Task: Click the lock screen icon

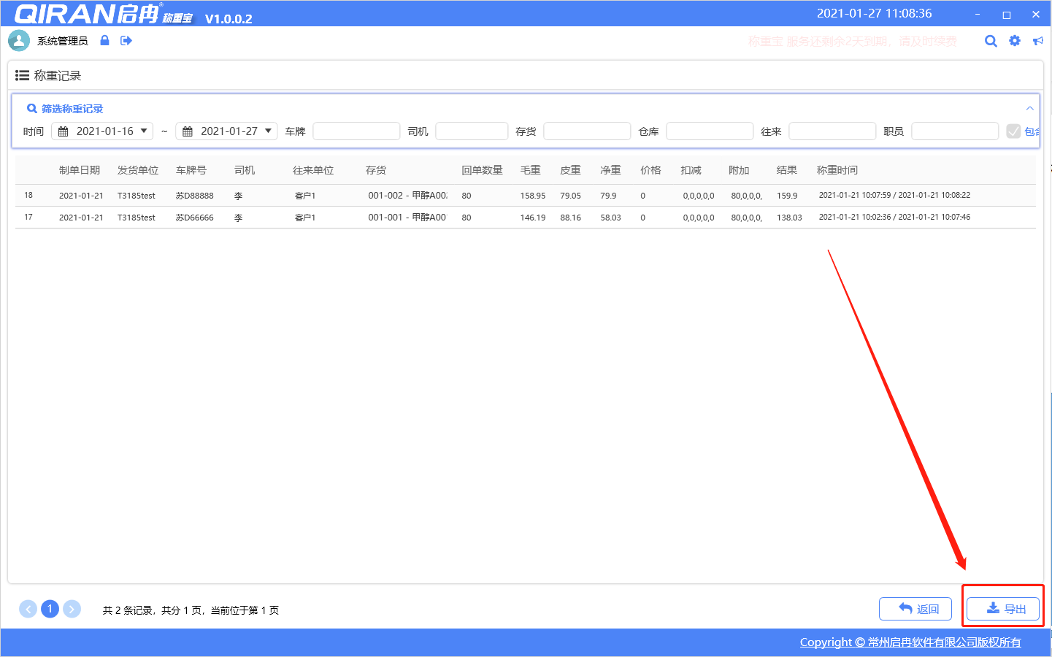Action: pyautogui.click(x=104, y=41)
